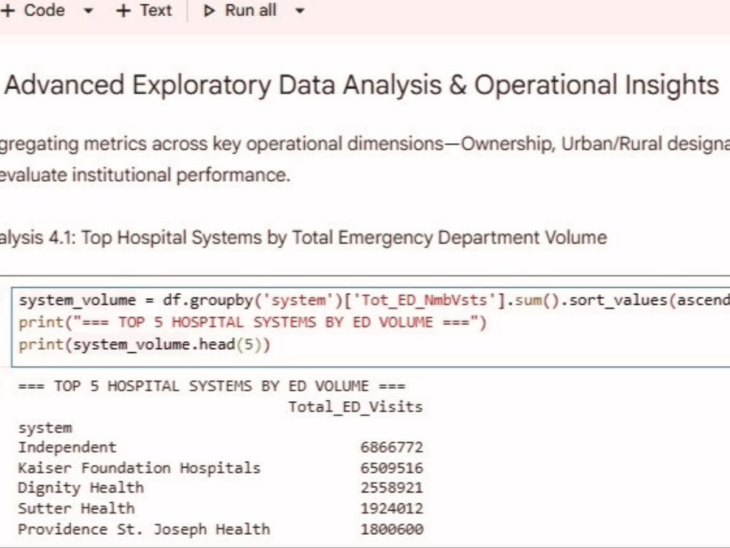Select the Total_ED_Visits column label
730x548 pixels.
tap(356, 407)
